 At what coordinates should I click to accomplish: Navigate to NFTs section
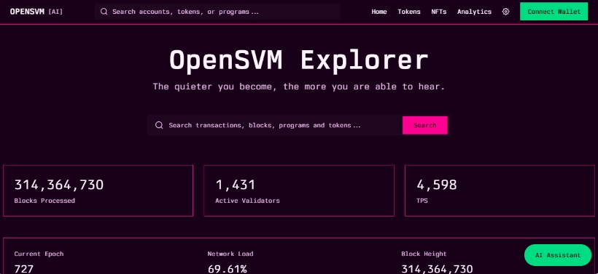click(x=438, y=12)
